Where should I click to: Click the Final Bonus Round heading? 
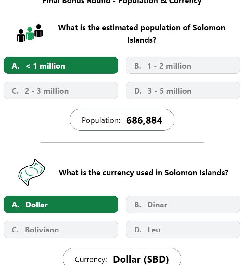122,2
